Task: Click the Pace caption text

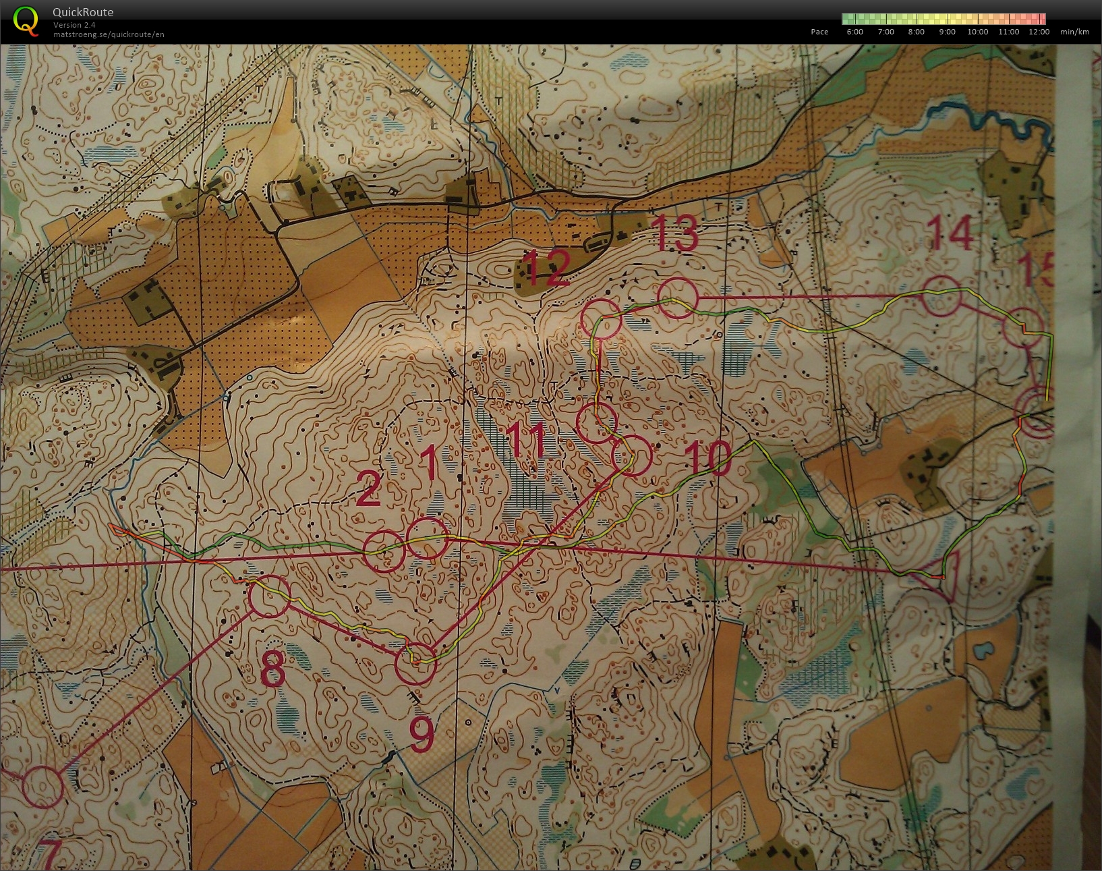Action: 819,32
